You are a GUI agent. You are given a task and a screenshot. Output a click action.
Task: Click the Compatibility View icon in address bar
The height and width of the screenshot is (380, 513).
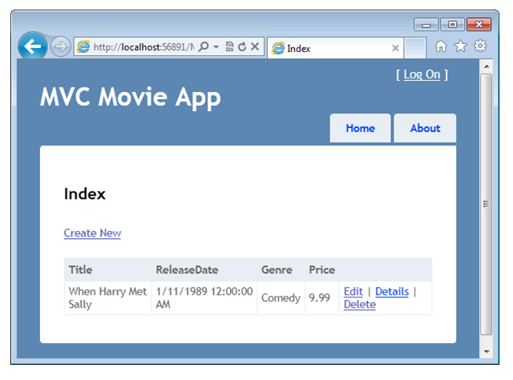[230, 47]
